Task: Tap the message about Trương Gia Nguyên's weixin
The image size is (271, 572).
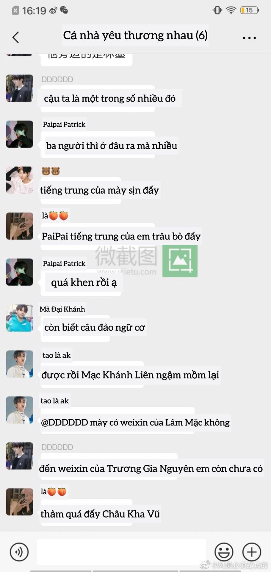Action: coord(151,468)
